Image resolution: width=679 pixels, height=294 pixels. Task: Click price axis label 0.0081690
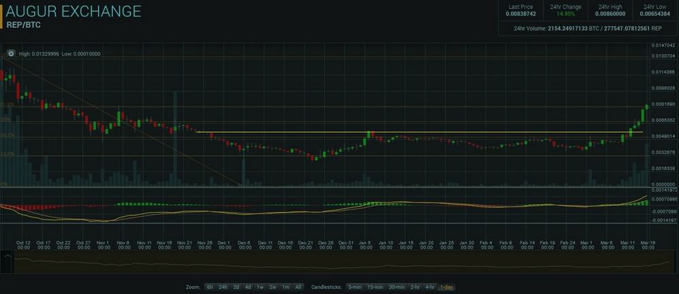(663, 104)
